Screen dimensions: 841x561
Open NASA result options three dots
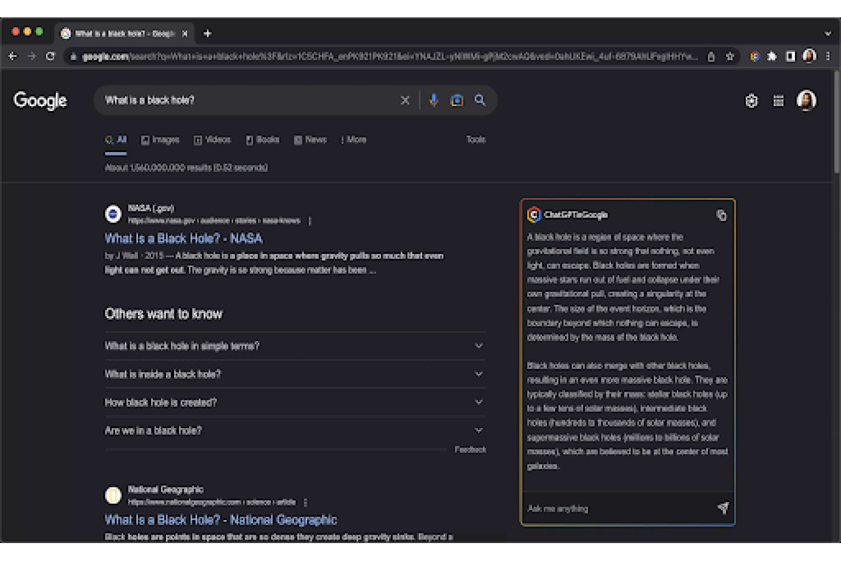[x=309, y=221]
